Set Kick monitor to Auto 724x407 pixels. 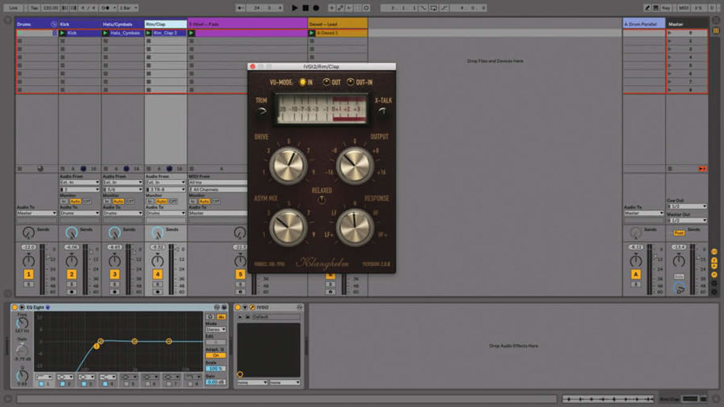click(75, 201)
